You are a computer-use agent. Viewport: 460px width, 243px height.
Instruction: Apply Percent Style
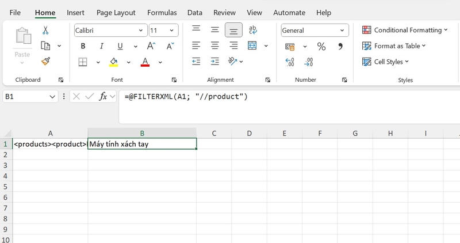[x=321, y=47]
